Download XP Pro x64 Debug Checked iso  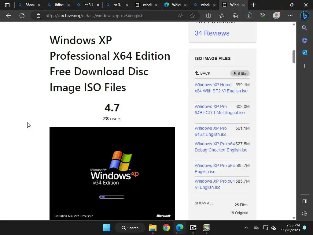tap(221, 147)
